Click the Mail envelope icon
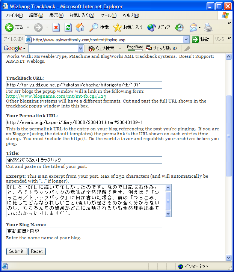The width and height of the screenshot is (234, 272). point(193,27)
